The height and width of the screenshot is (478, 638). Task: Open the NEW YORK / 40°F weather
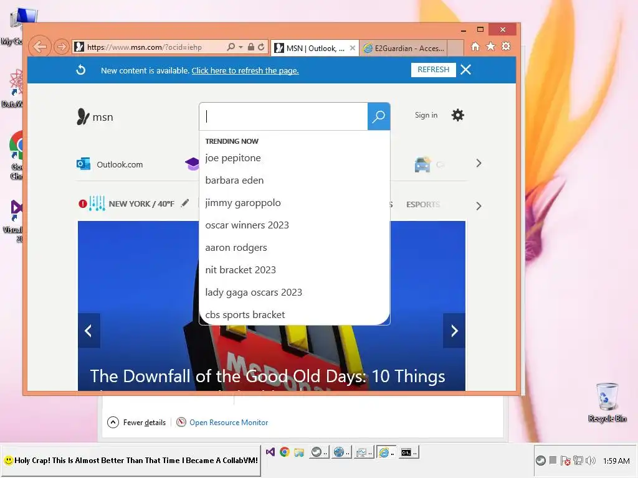click(141, 204)
